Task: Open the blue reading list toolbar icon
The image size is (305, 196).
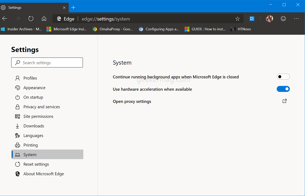Action: click(x=252, y=19)
